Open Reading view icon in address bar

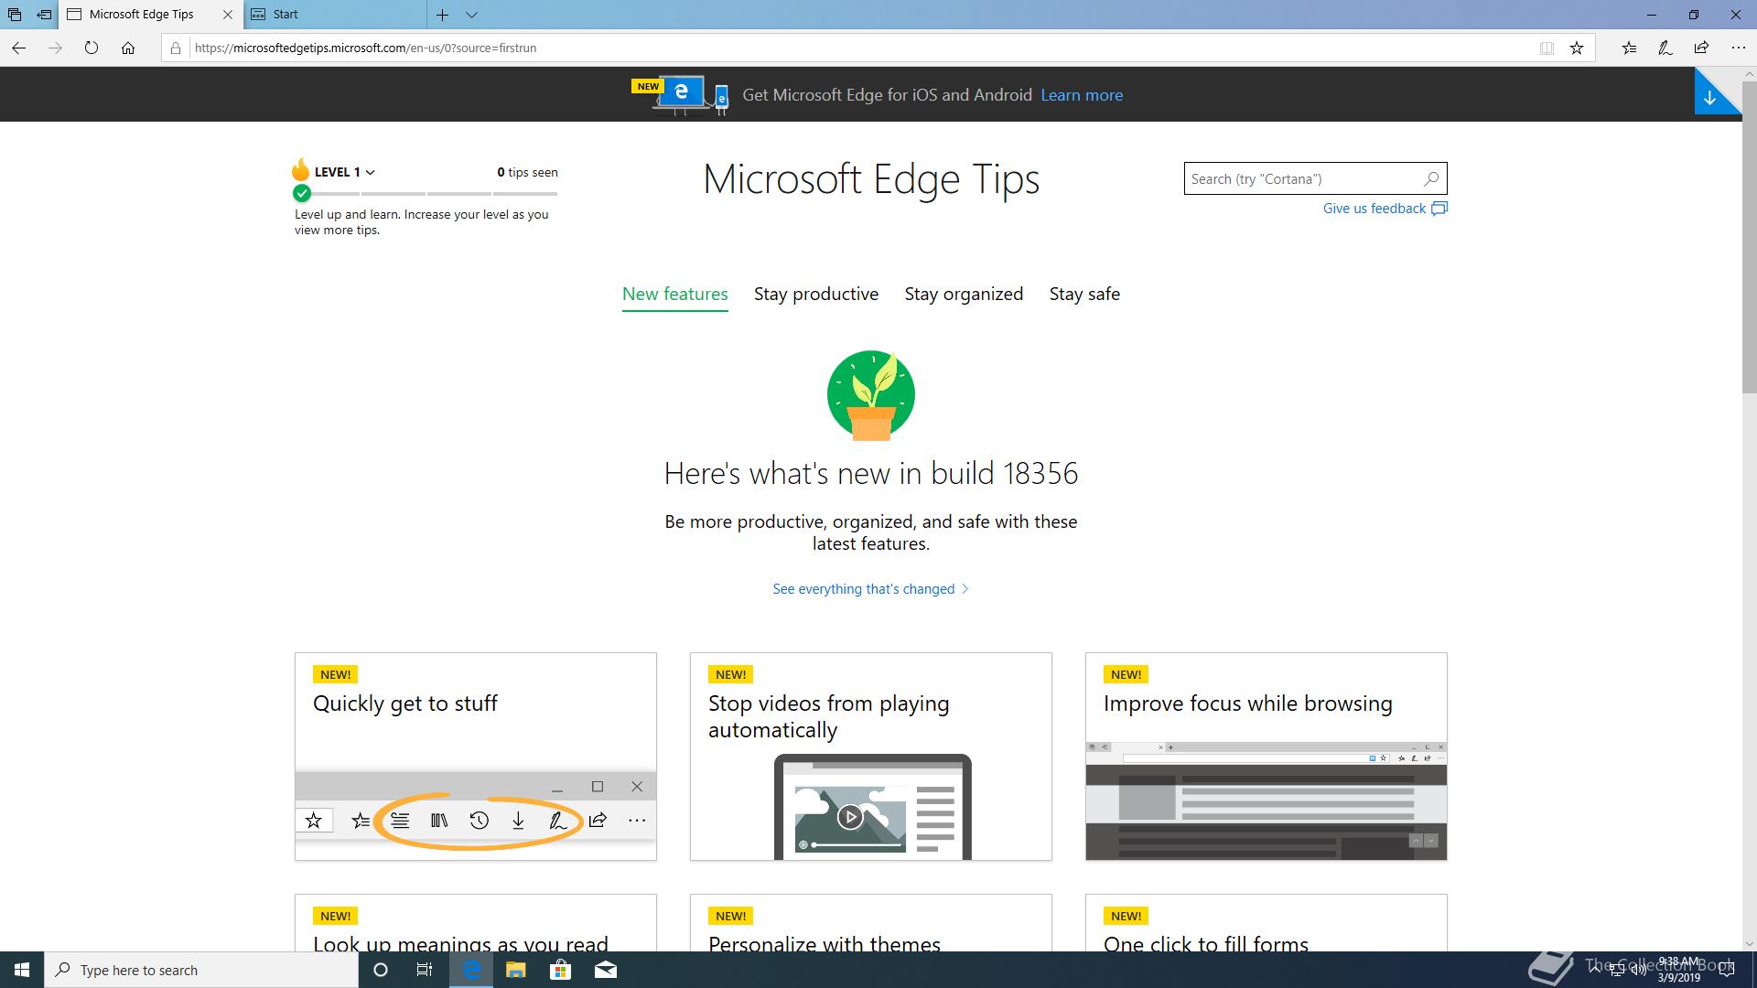point(1547,48)
